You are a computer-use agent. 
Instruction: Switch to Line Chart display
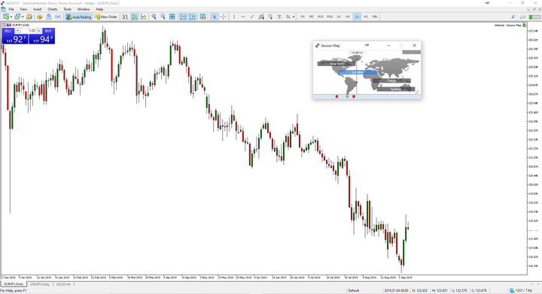[x=144, y=17]
